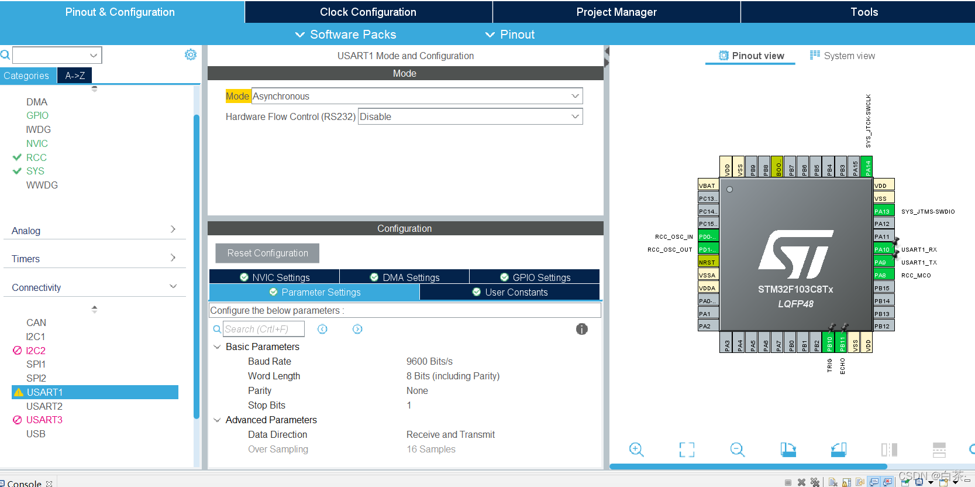Click in the parameter search field

(x=264, y=329)
